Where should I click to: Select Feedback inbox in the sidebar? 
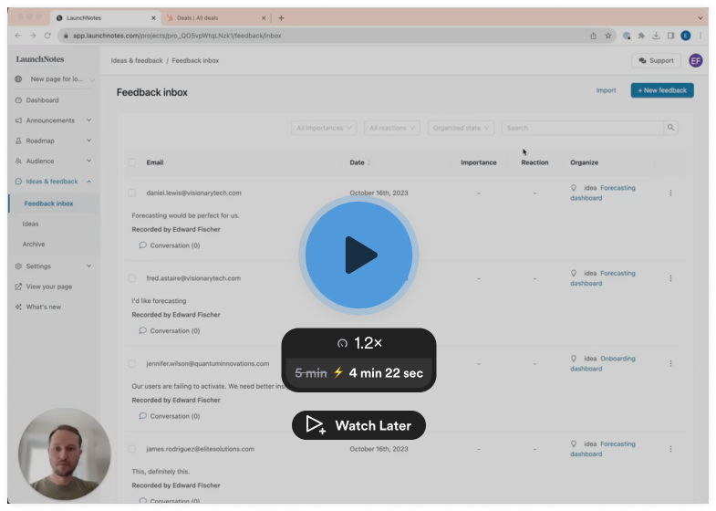click(x=49, y=203)
